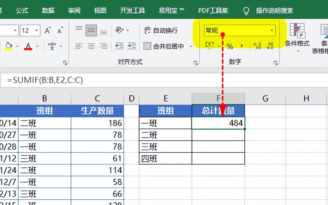
Task: Expand the accounting format options arrow
Action: point(219,46)
